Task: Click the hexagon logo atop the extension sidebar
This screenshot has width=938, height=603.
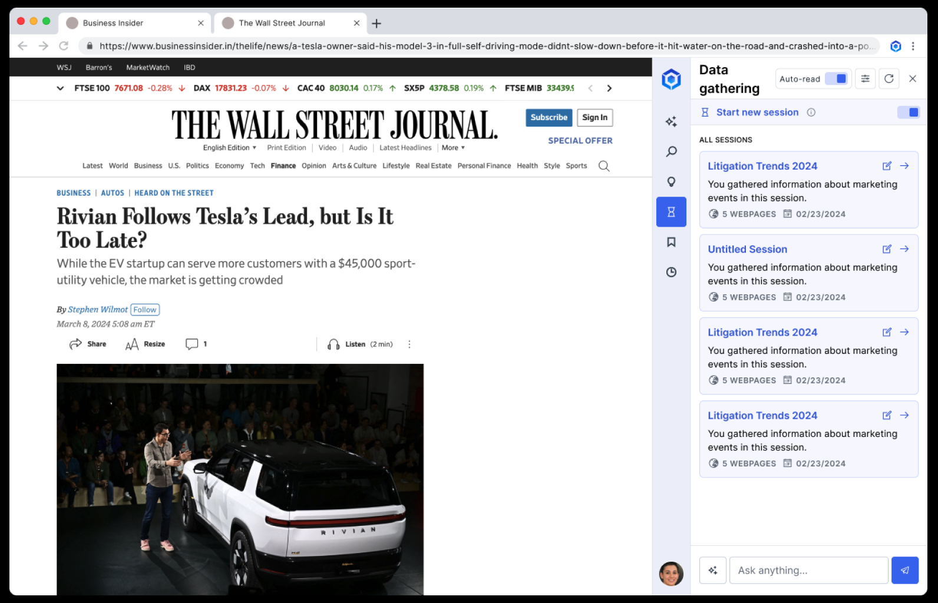Action: (x=671, y=79)
